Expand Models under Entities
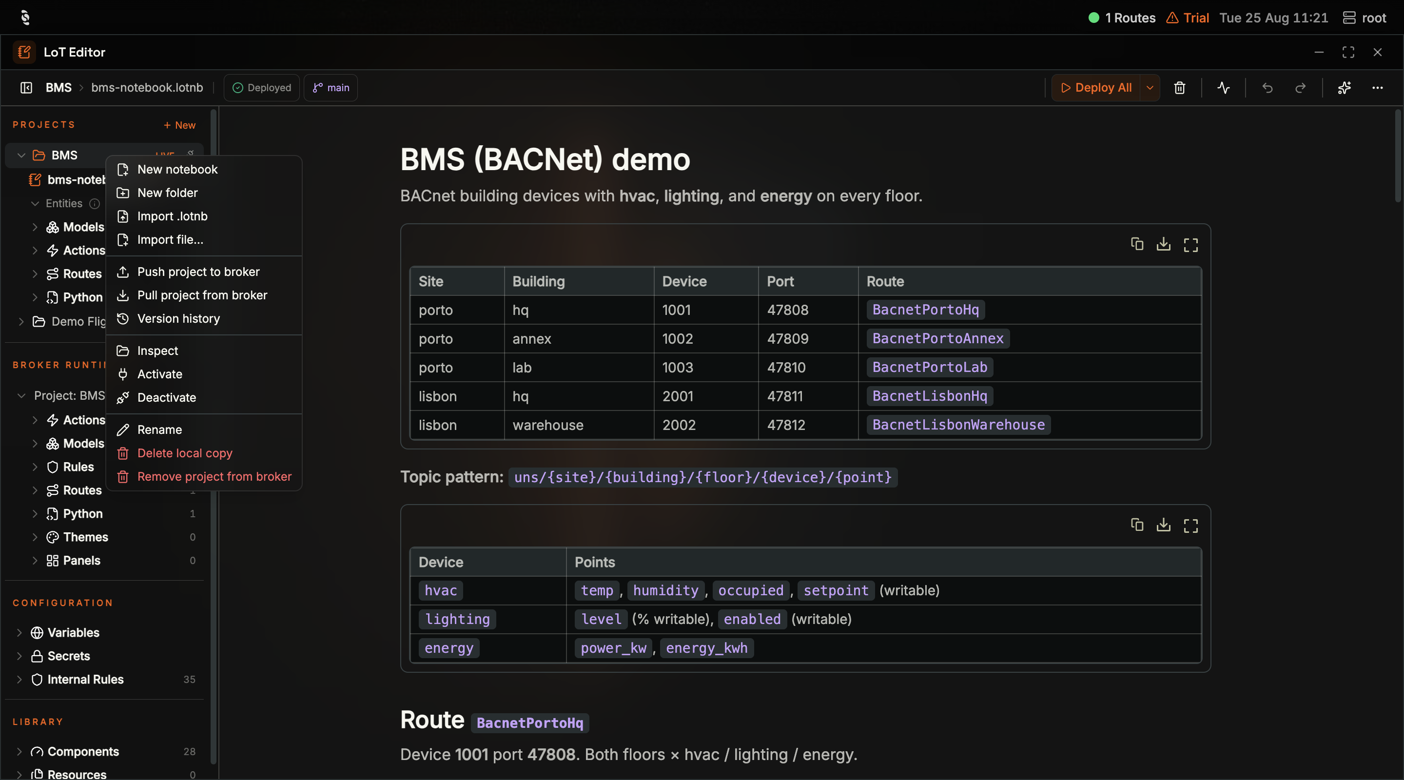The height and width of the screenshot is (780, 1404). click(35, 227)
